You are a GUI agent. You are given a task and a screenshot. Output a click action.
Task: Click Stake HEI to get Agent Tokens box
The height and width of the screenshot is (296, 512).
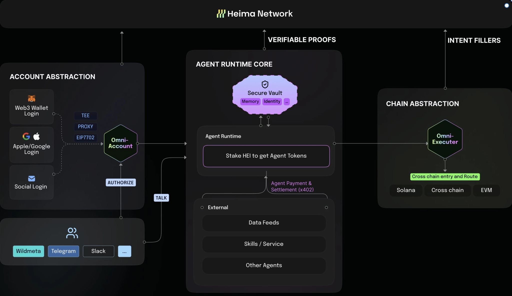coord(266,156)
